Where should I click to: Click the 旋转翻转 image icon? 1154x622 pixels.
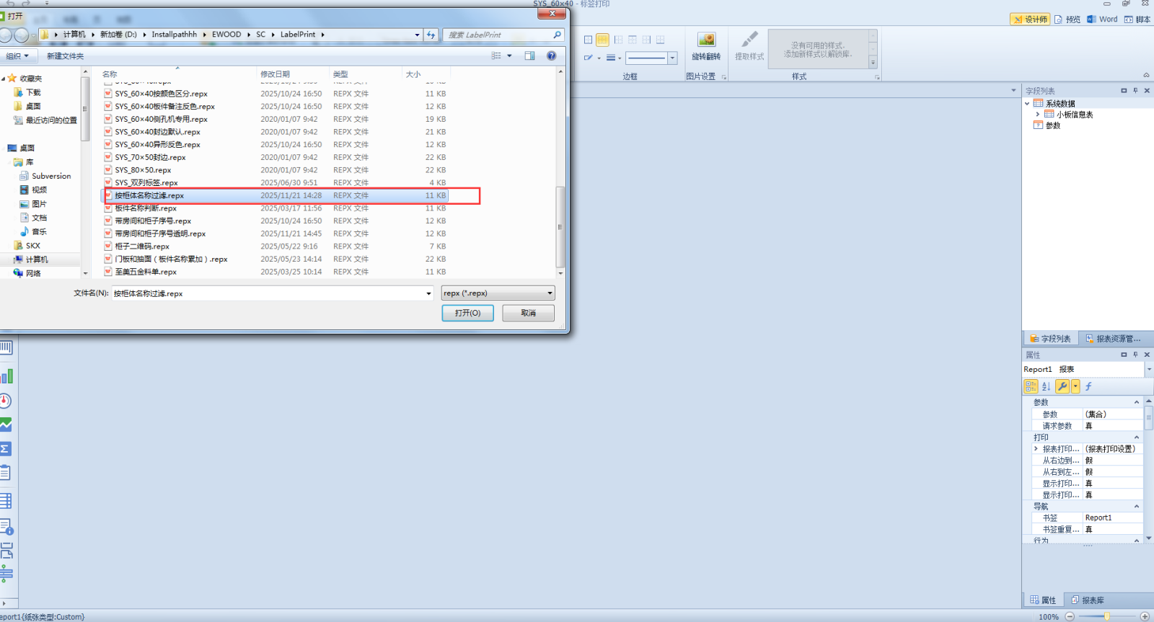tap(706, 40)
